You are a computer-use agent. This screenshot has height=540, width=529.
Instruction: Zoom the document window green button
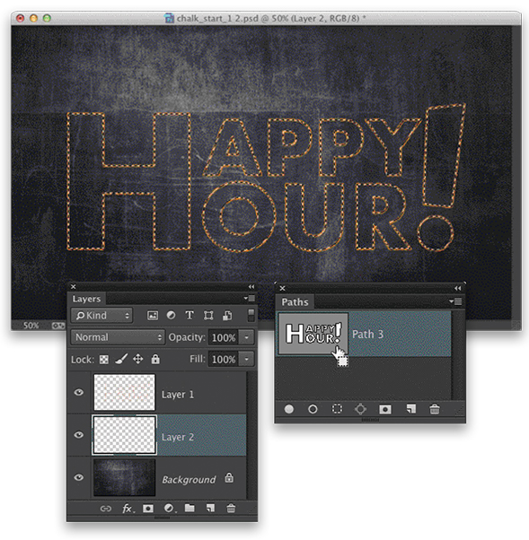click(47, 18)
